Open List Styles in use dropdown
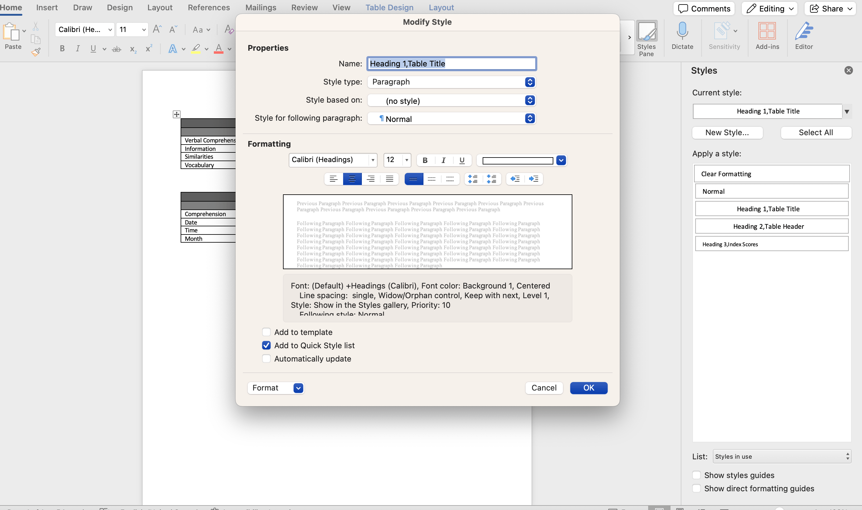 click(x=782, y=456)
